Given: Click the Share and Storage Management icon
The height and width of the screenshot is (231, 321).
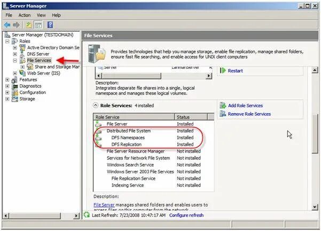Looking at the screenshot, I should click(x=30, y=67).
